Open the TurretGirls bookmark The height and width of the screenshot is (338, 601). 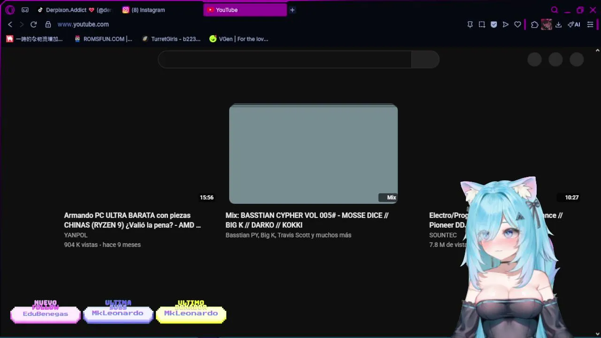171,39
